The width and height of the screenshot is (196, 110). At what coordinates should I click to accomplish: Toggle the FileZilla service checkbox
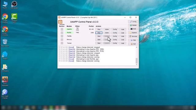pyautogui.click(x=62, y=36)
